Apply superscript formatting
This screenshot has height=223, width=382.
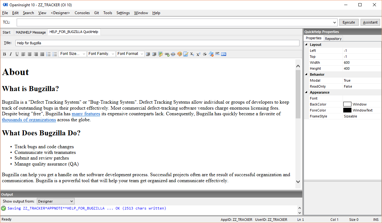point(198,54)
